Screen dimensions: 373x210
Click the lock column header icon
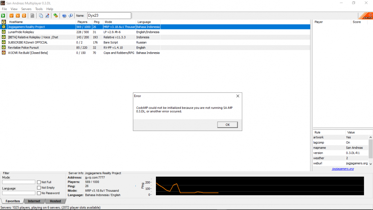pyautogui.click(x=4, y=22)
